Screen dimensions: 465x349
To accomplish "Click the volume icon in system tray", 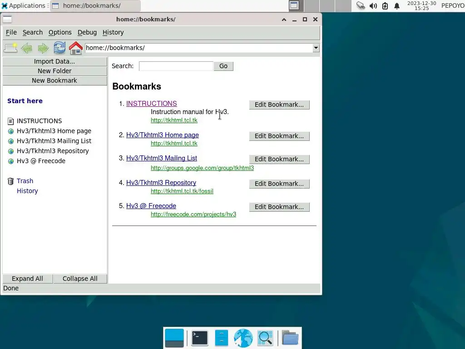I will coord(373,6).
